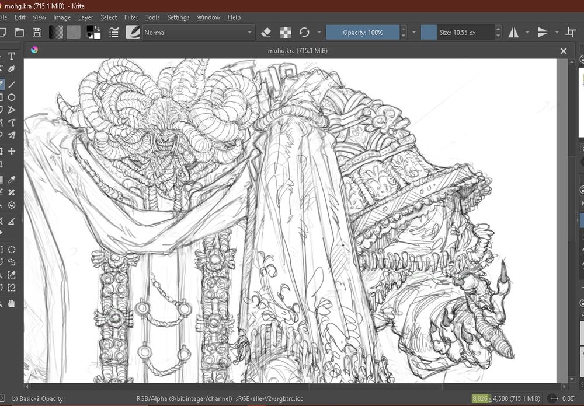Select the Pan hand tool
Image resolution: width=584 pixels, height=406 pixels.
pyautogui.click(x=12, y=304)
